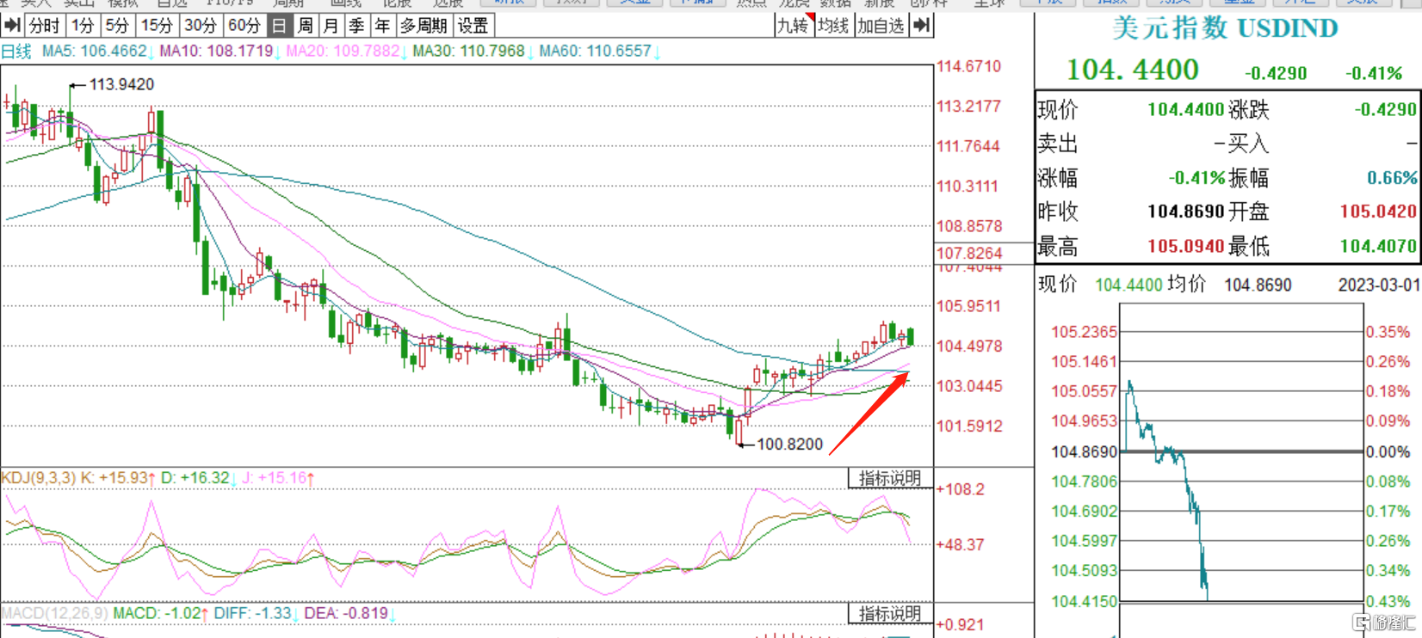Select the 日 daily period tab
Image resolution: width=1422 pixels, height=638 pixels.
(279, 26)
